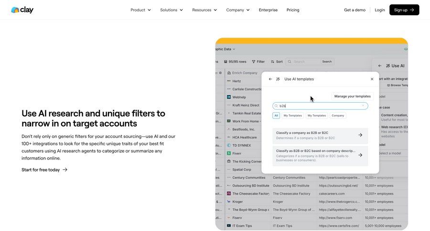
Task: Open the Pricing page
Action: tap(293, 10)
